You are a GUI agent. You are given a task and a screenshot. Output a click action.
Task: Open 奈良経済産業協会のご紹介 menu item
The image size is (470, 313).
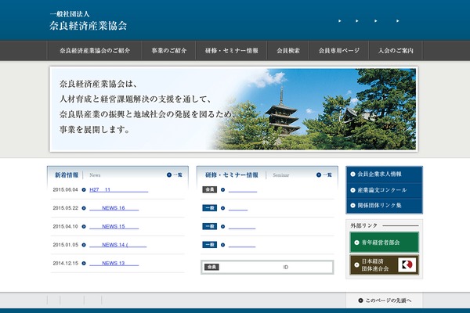click(95, 51)
